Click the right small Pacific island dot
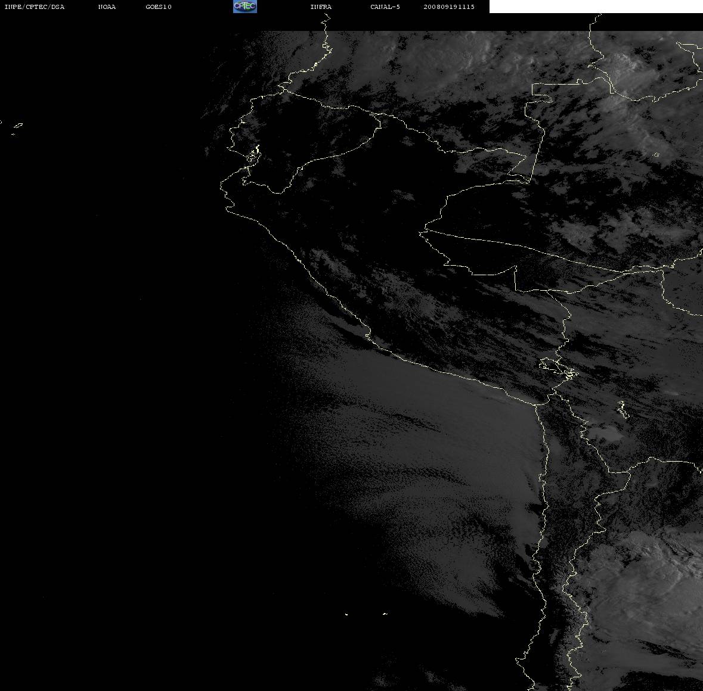703x691 pixels. click(x=385, y=614)
